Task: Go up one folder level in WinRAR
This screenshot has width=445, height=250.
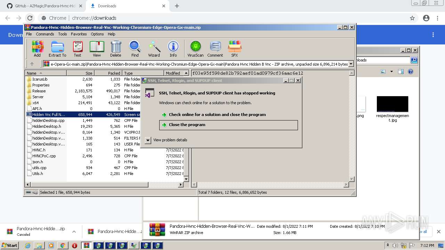Action: coord(32,64)
